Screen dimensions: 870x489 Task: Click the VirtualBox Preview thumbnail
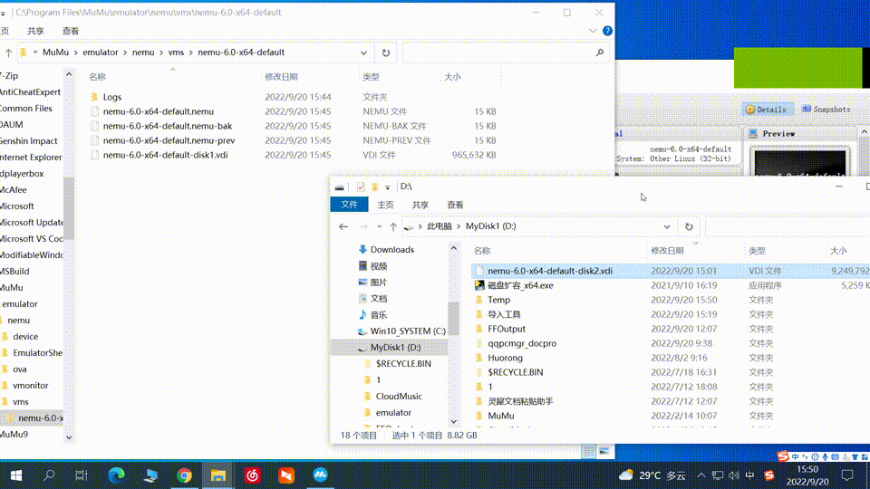800,162
